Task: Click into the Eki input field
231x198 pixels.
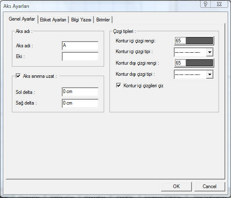Action: pos(80,56)
